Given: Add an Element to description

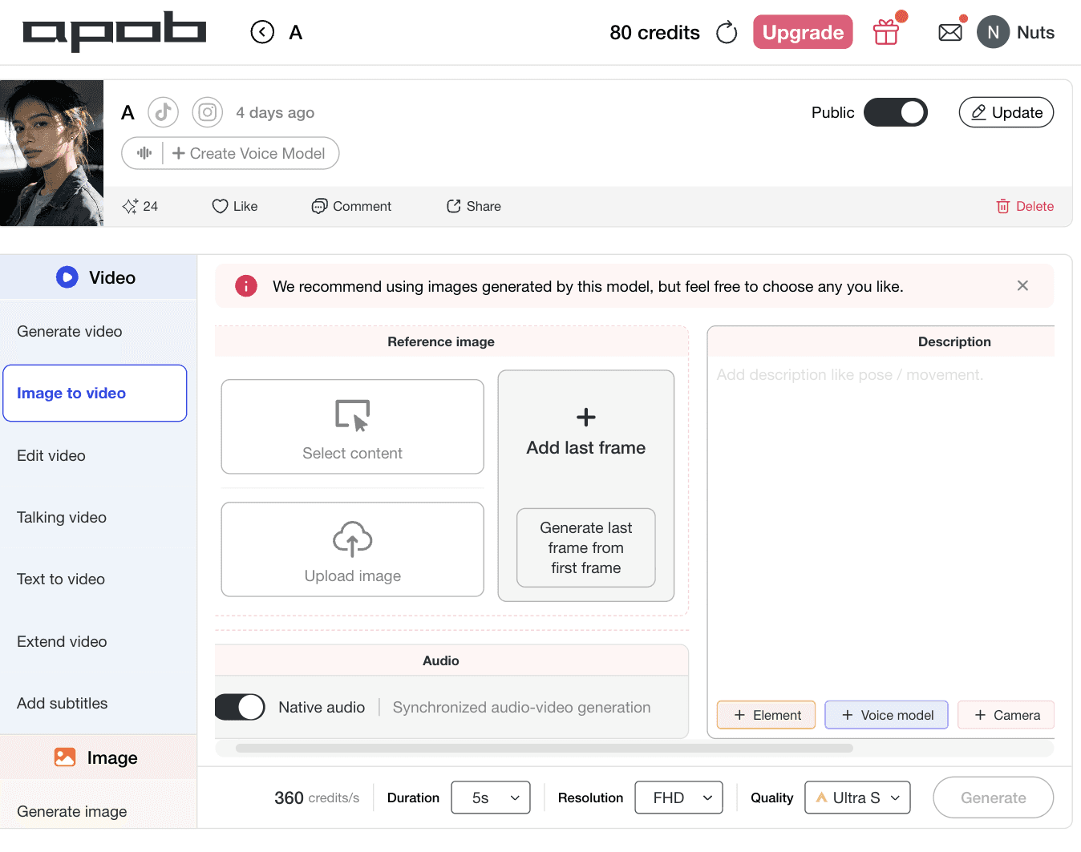Looking at the screenshot, I should click(x=766, y=715).
